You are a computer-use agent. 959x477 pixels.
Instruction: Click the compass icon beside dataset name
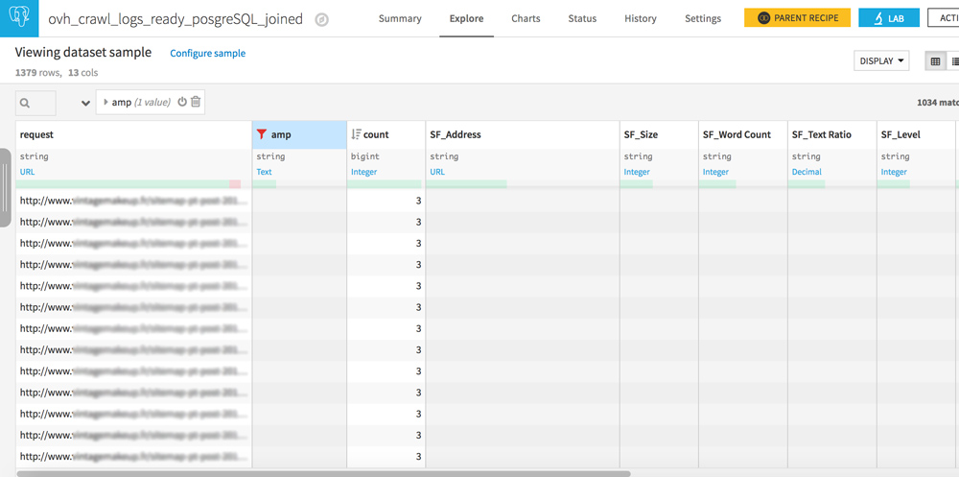coord(321,19)
